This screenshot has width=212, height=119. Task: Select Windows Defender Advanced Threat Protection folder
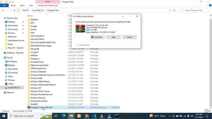pyautogui.click(x=48, y=75)
